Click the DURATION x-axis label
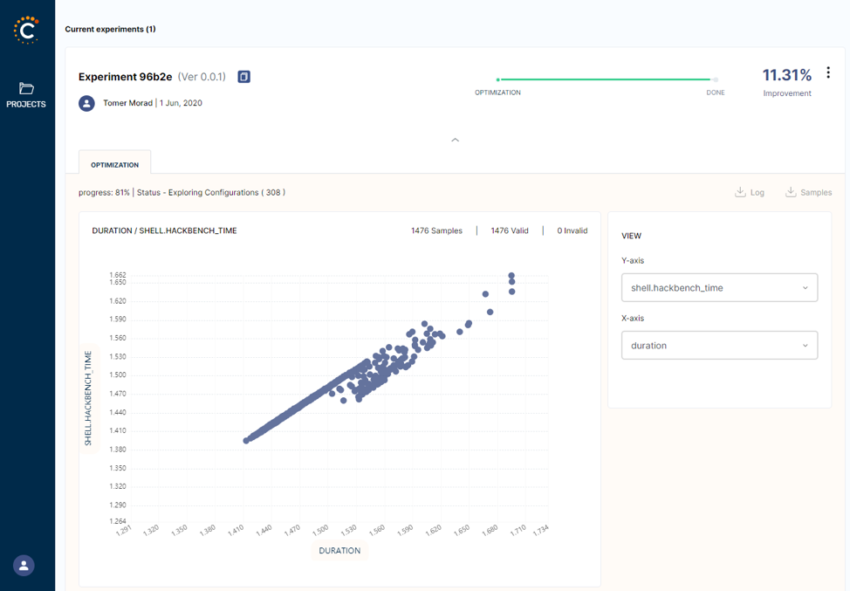Viewport: 850px width, 591px height. coord(339,550)
